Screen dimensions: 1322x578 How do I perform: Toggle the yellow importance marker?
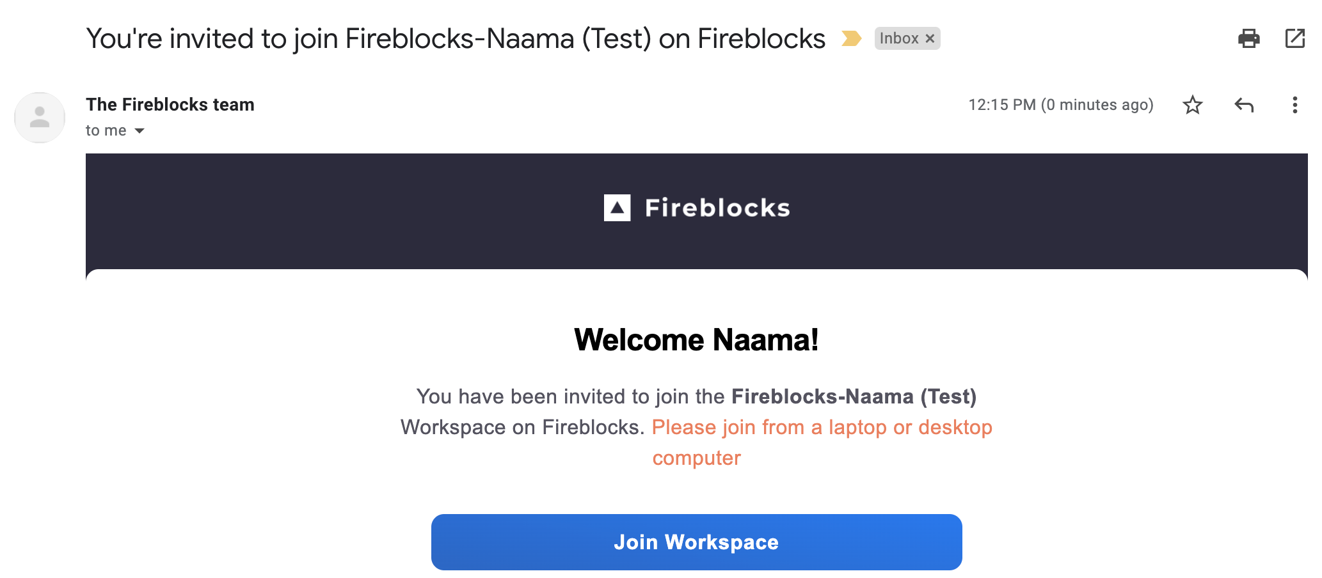pyautogui.click(x=851, y=38)
